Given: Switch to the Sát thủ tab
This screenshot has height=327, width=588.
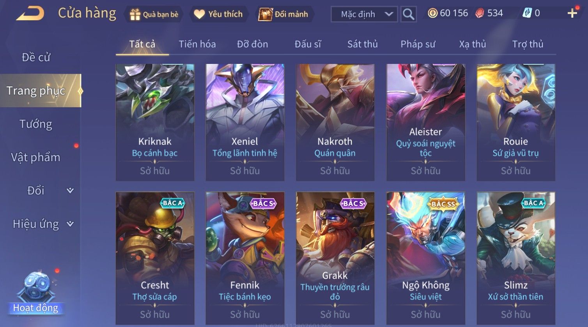Looking at the screenshot, I should pyautogui.click(x=363, y=44).
